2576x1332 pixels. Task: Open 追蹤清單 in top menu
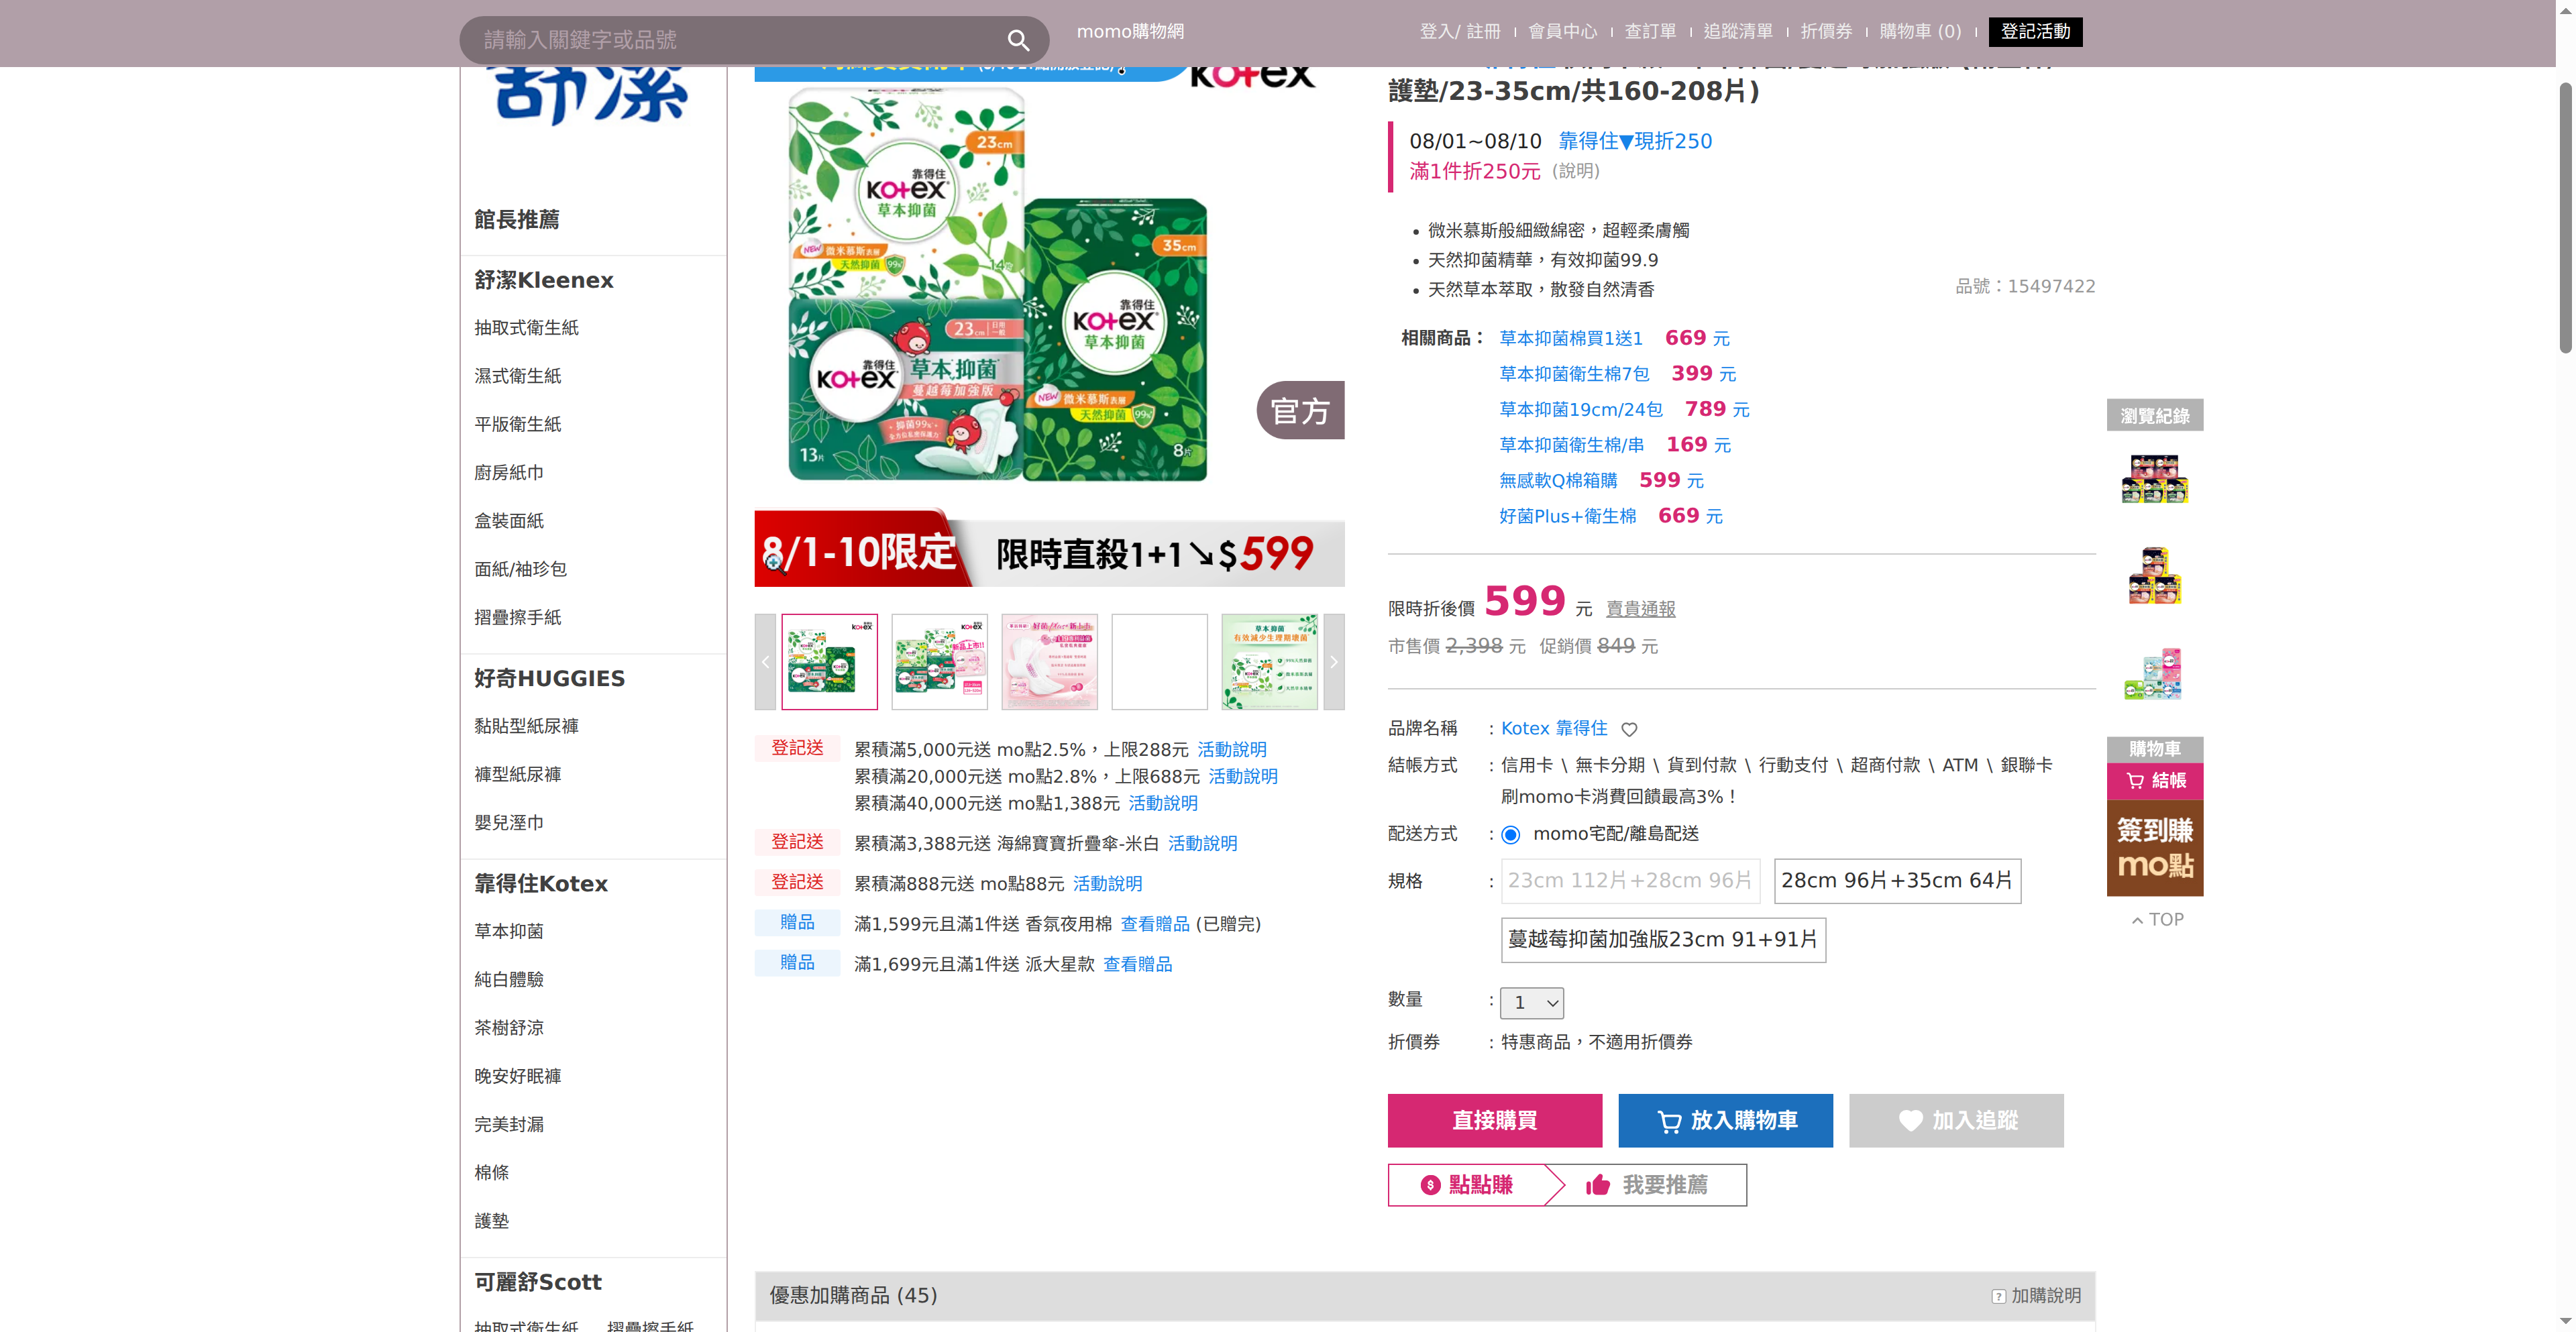click(x=1738, y=32)
